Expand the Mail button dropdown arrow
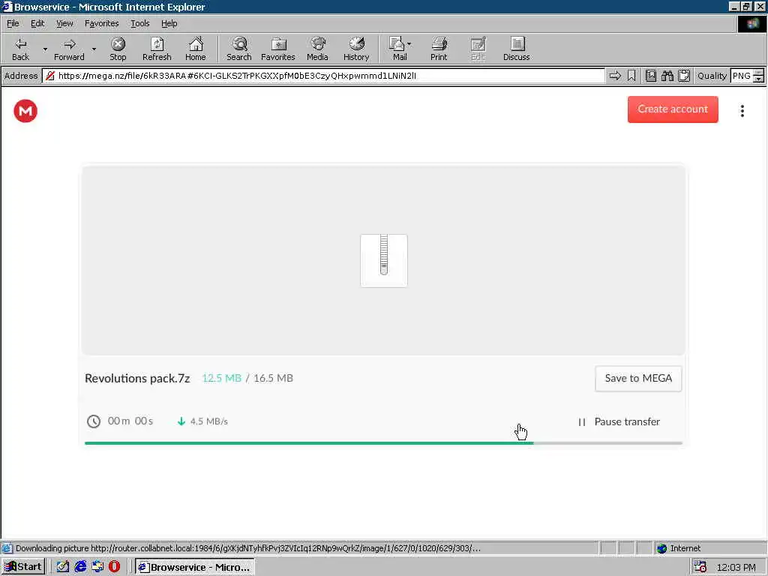768x576 pixels. click(409, 44)
